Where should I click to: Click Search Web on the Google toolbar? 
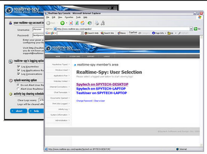(92, 33)
